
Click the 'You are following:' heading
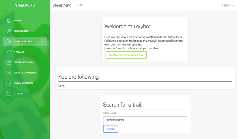[x=79, y=77]
